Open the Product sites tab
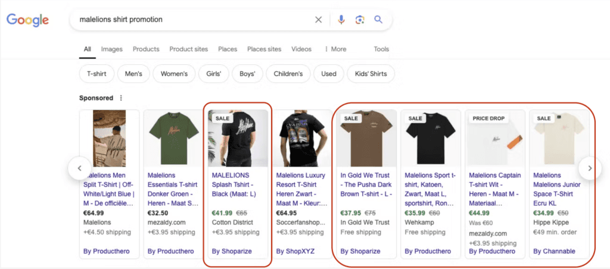The height and width of the screenshot is (269, 610). pos(189,49)
